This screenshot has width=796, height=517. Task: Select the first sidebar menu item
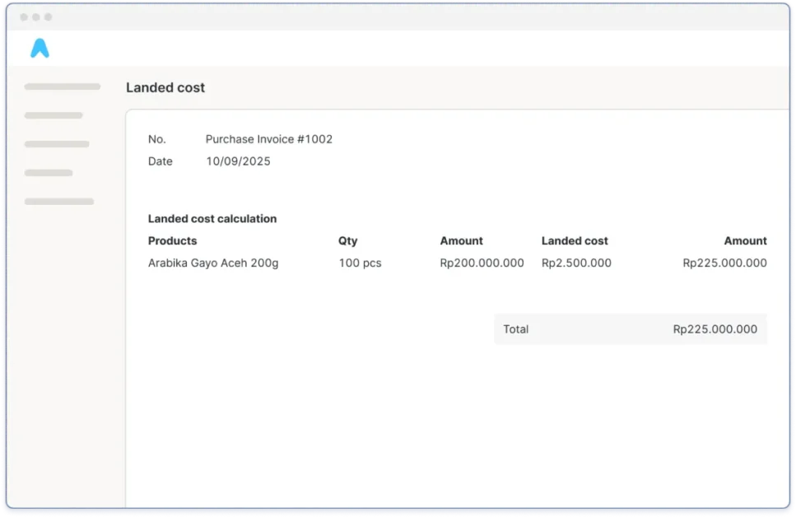click(63, 86)
